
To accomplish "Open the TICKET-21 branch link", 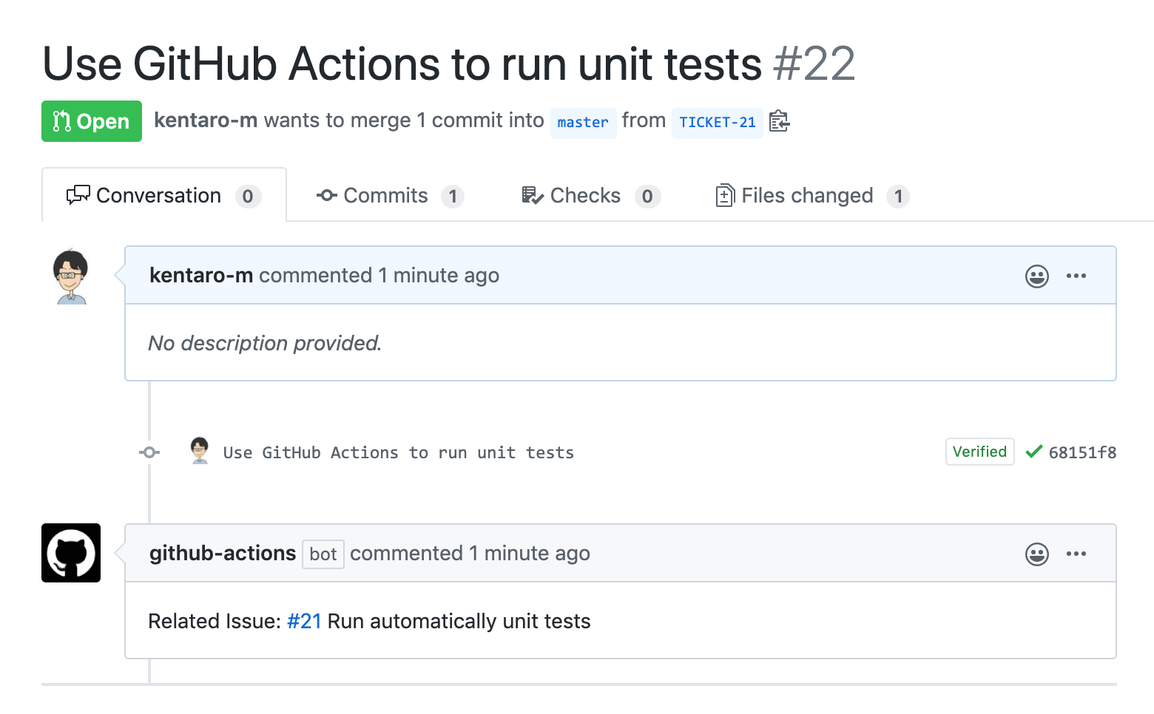I will [x=717, y=122].
